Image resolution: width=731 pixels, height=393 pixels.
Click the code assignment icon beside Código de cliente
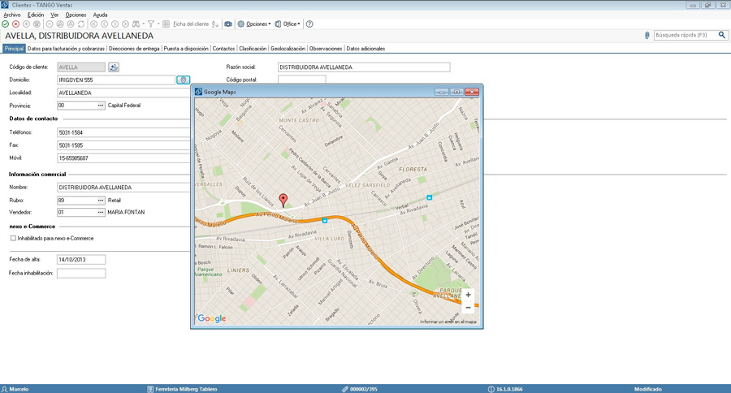click(x=114, y=67)
